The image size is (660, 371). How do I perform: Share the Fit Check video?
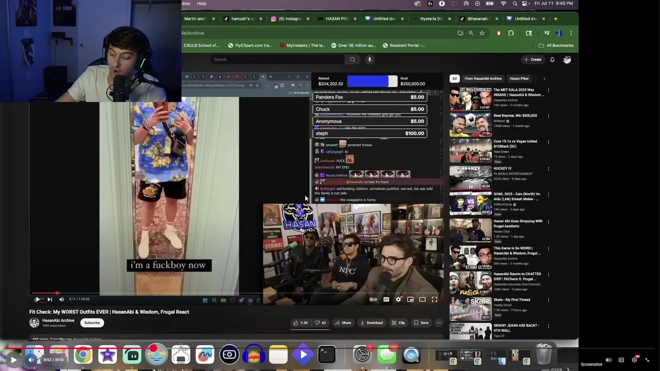click(x=343, y=323)
